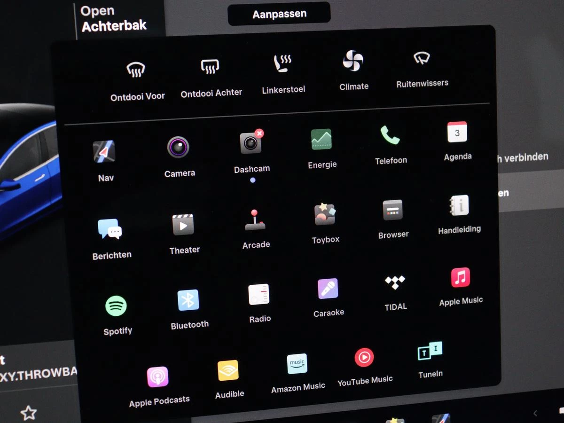Open the Handleiding manual
The width and height of the screenshot is (564, 423).
459,206
